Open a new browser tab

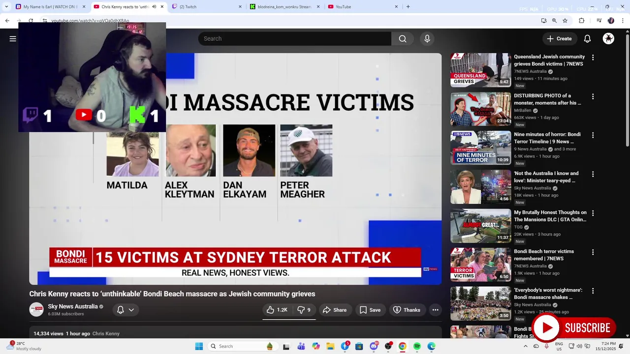pos(408,7)
